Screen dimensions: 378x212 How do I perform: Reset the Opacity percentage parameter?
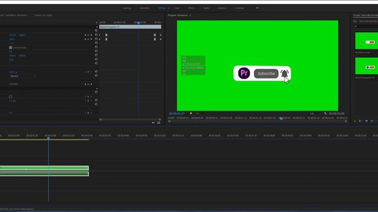tap(96, 72)
